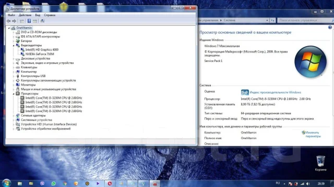Click the NVIDIA GeForce 710M adapter icon

point(22,54)
